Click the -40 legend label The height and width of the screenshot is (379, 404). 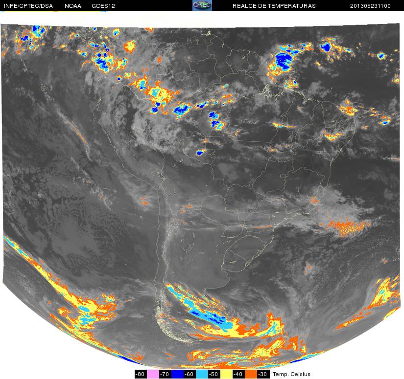coord(238,374)
